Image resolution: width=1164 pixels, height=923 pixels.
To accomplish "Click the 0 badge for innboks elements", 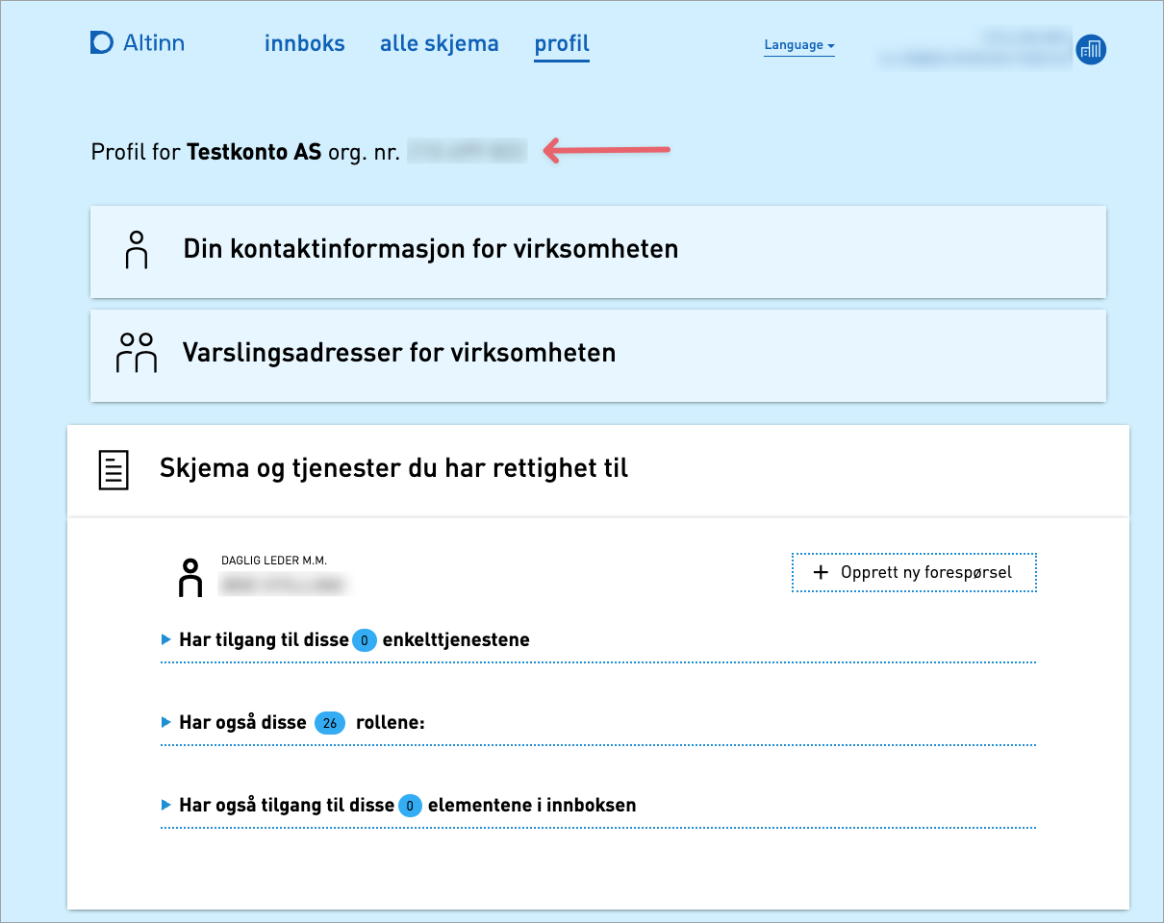I will coord(410,806).
